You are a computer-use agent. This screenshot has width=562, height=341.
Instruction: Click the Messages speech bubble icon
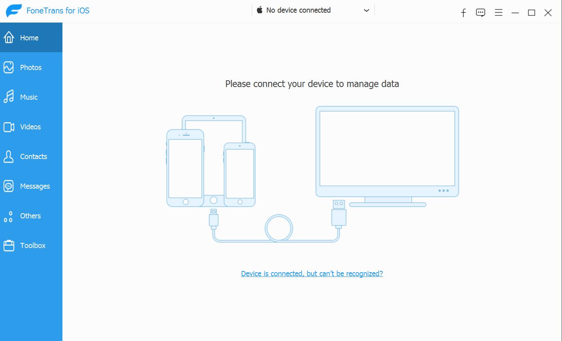(9, 186)
